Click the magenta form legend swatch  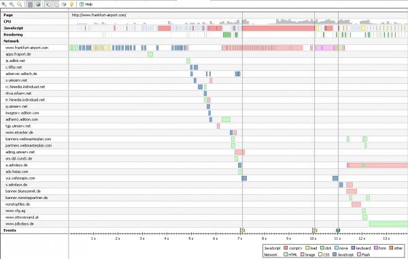click(376, 248)
